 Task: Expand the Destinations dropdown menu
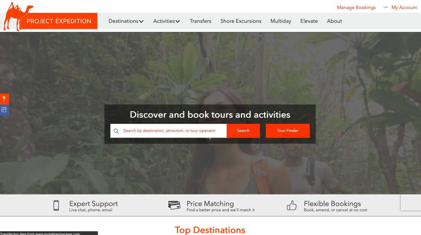126,21
